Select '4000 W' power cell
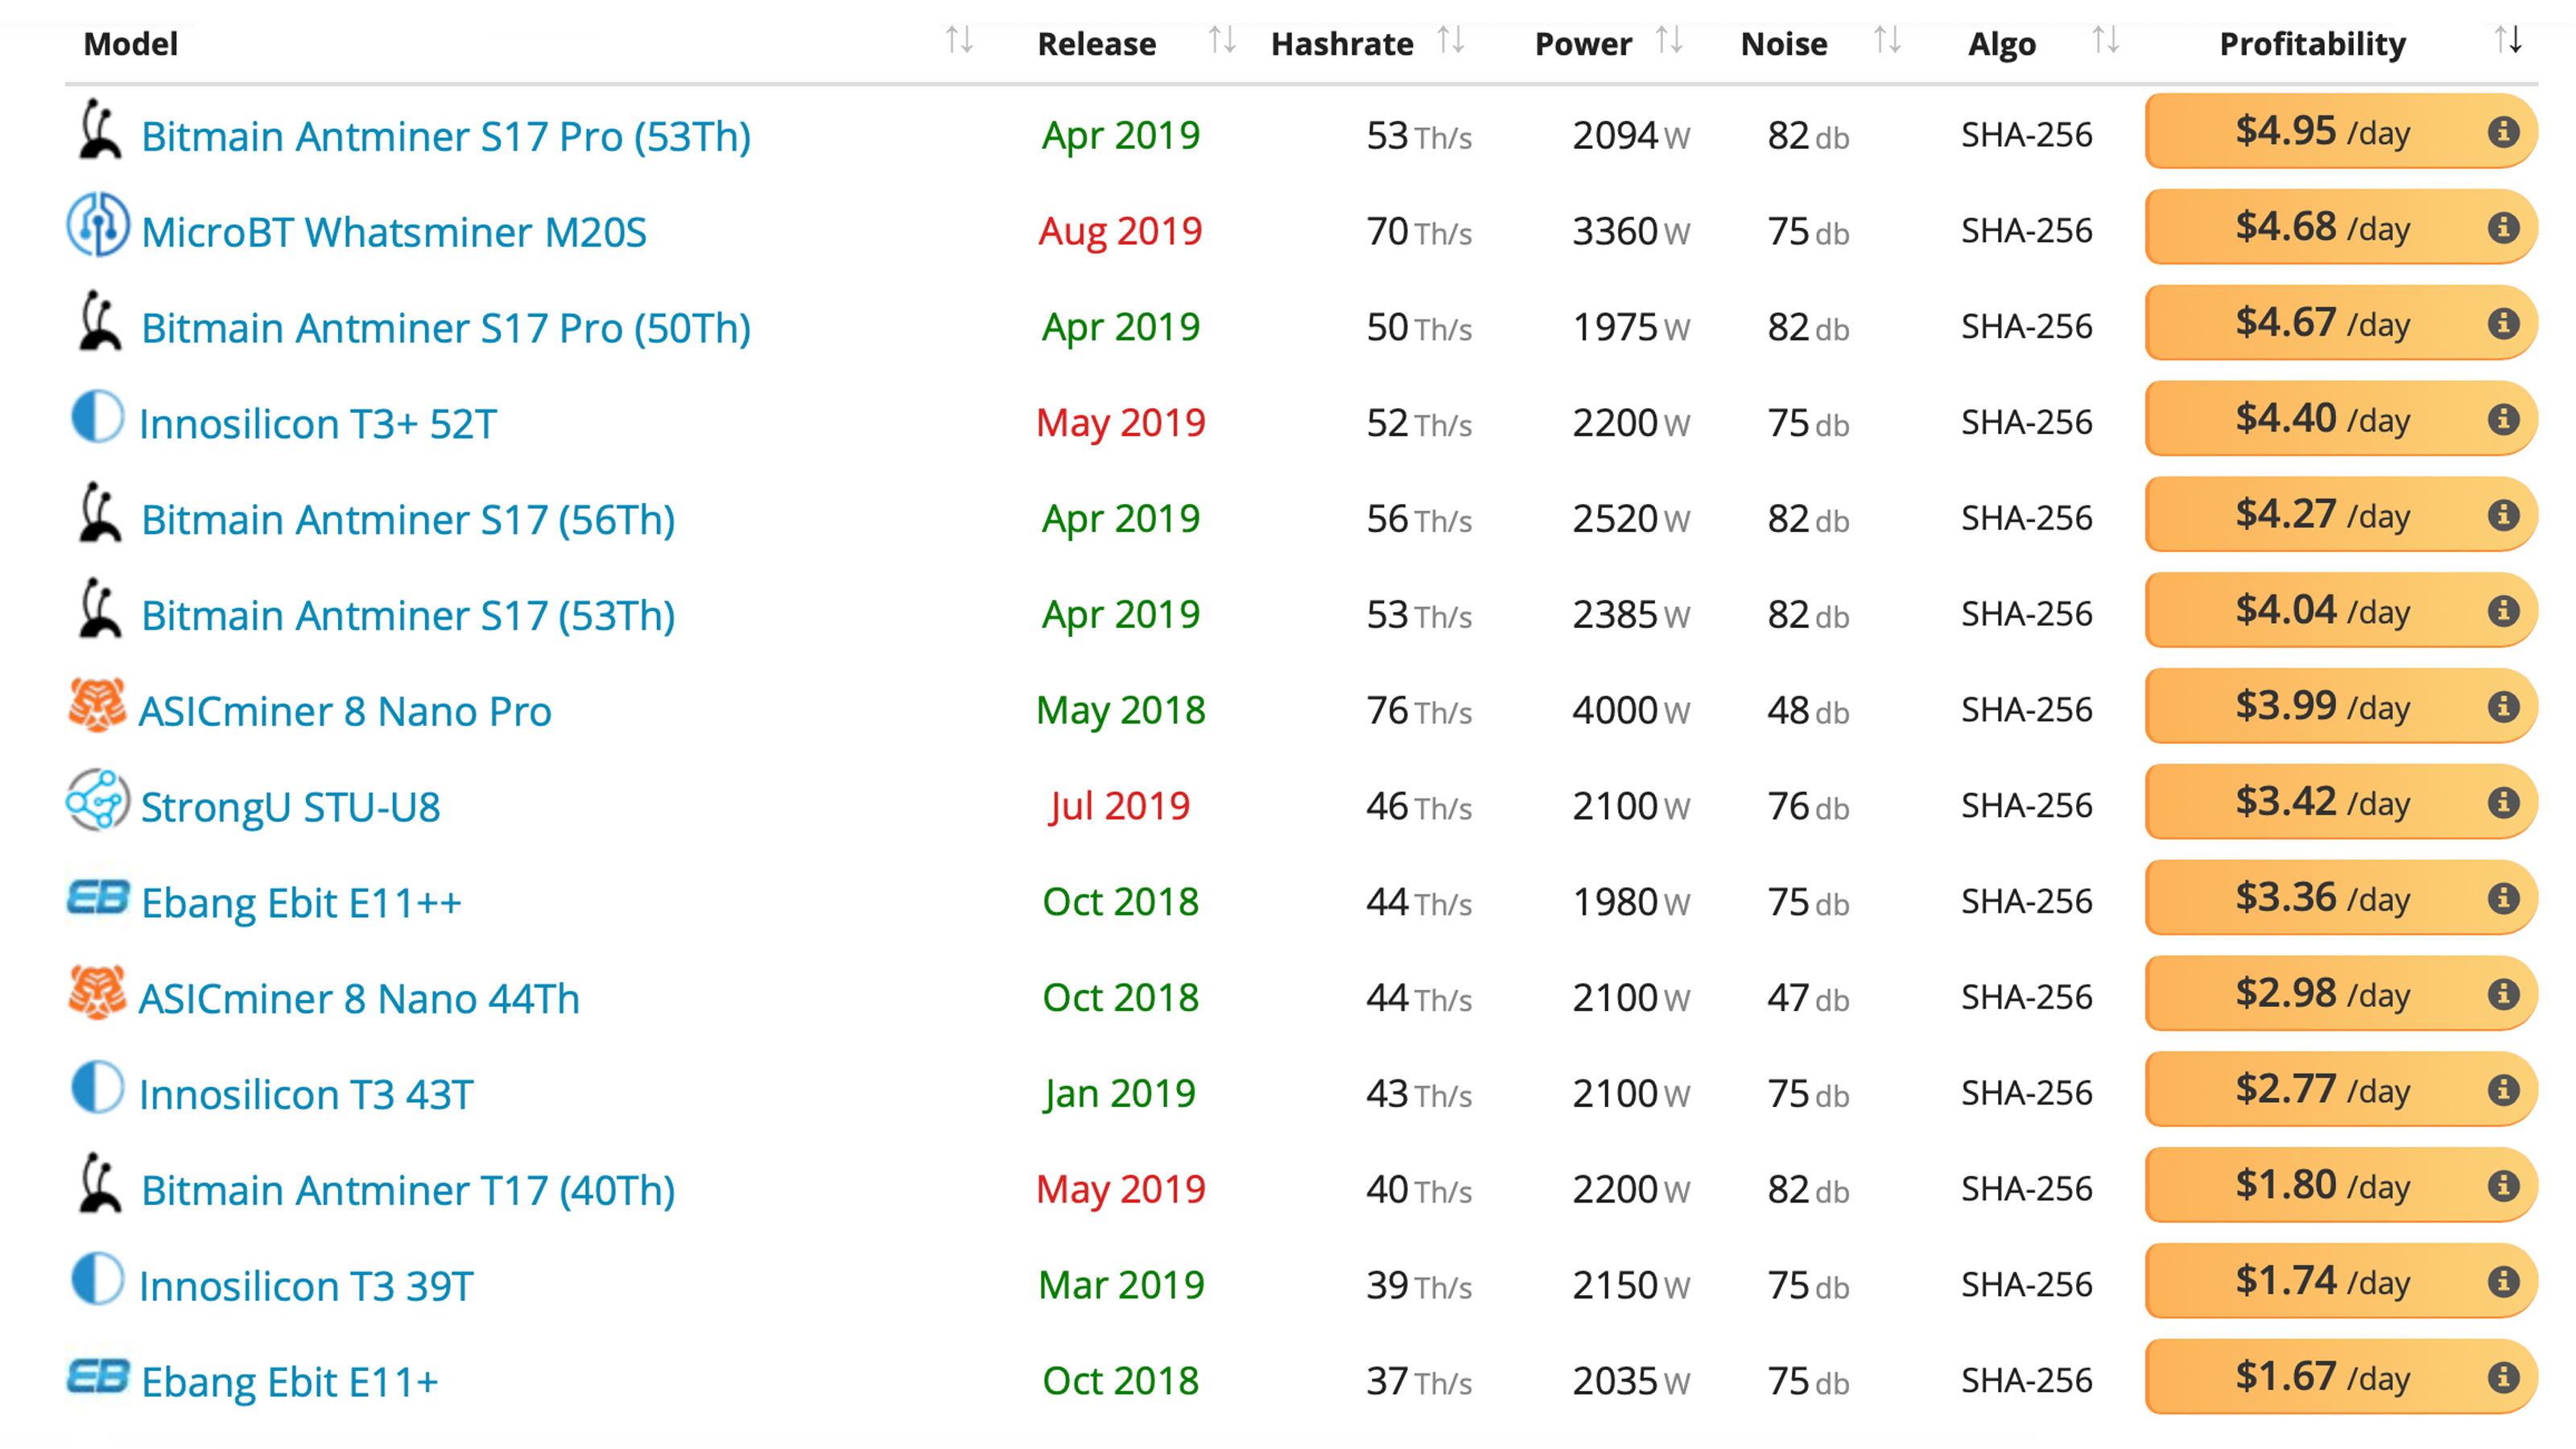2576x1449 pixels. pos(1631,710)
